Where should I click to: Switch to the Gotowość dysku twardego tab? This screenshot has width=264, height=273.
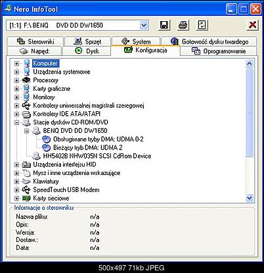point(209,41)
